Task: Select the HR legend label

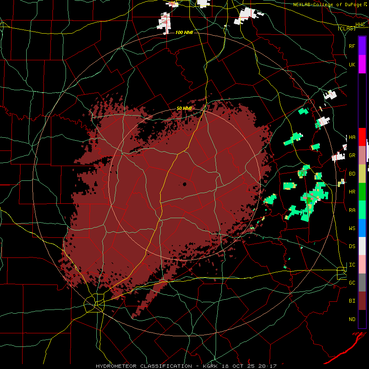Action: tap(352, 192)
